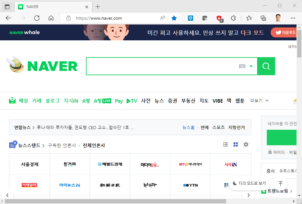This screenshot has height=204, width=302.
Task: Open 헤럴드경제 press thumbnail
Action: click(110, 164)
